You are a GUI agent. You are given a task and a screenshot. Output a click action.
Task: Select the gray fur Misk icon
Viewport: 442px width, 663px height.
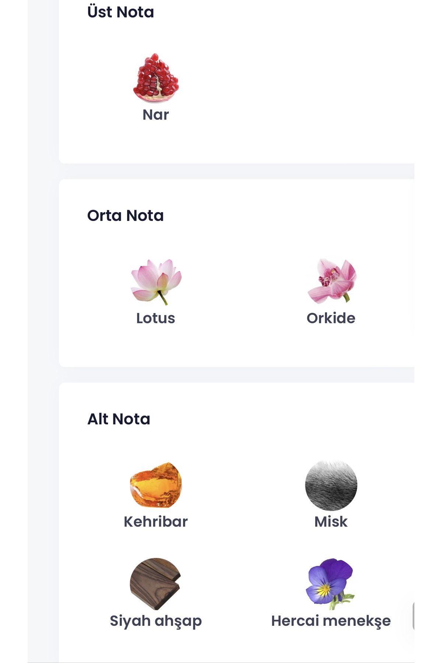coord(331,485)
